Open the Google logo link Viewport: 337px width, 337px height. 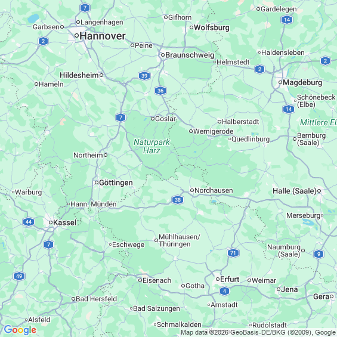coord(20,330)
